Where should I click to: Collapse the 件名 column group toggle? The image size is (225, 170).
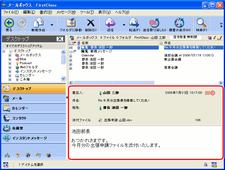pos(161,43)
